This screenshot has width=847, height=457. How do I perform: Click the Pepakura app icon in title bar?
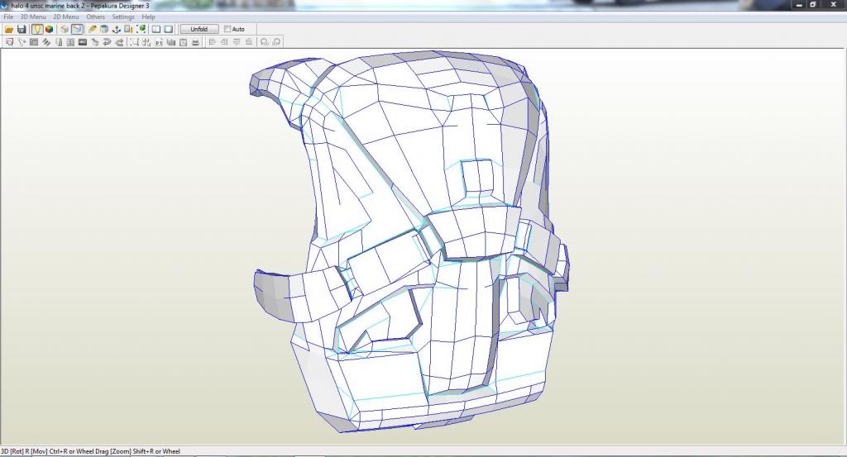pos(4,6)
